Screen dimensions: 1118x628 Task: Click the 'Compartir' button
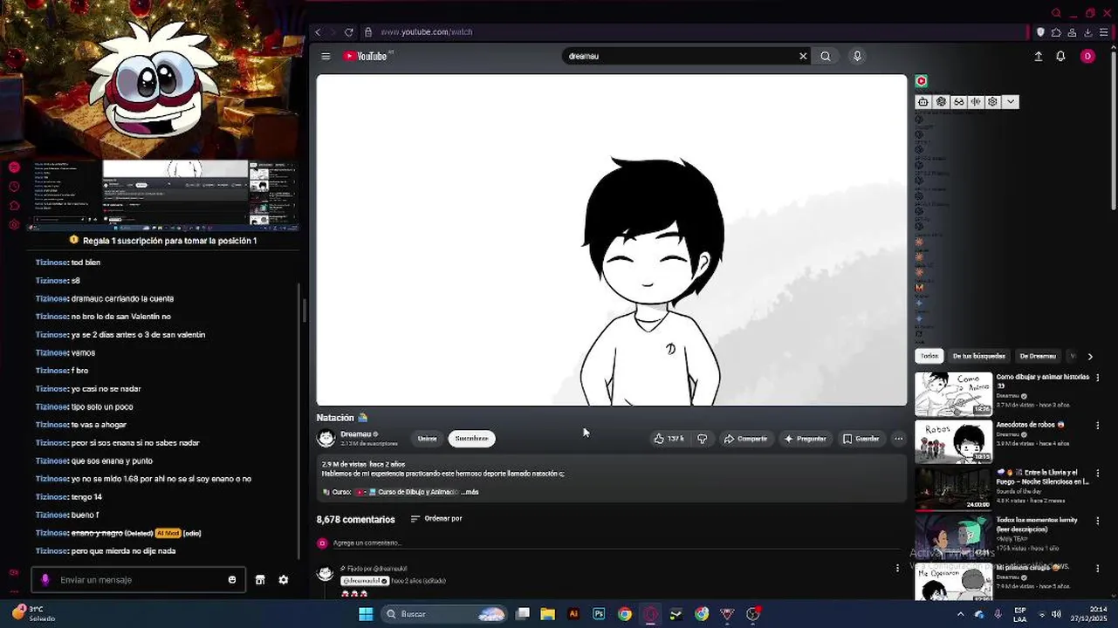click(745, 439)
